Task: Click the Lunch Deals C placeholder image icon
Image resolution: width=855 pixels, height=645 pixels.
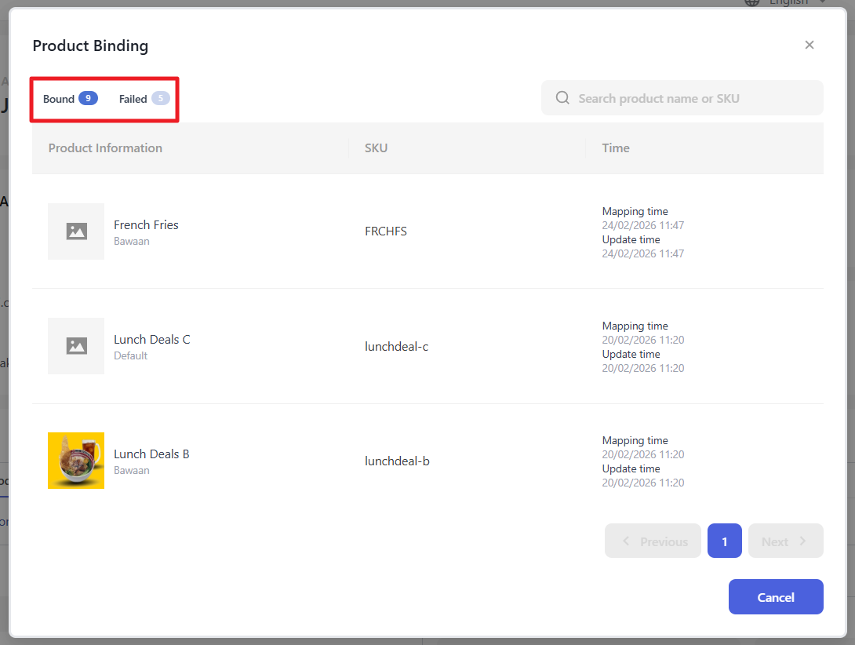Action: click(76, 346)
